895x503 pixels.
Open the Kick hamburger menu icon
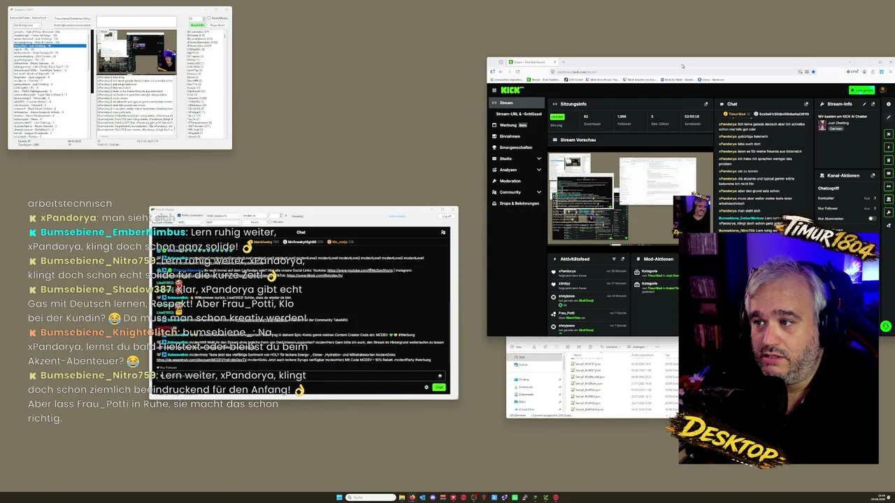click(494, 90)
